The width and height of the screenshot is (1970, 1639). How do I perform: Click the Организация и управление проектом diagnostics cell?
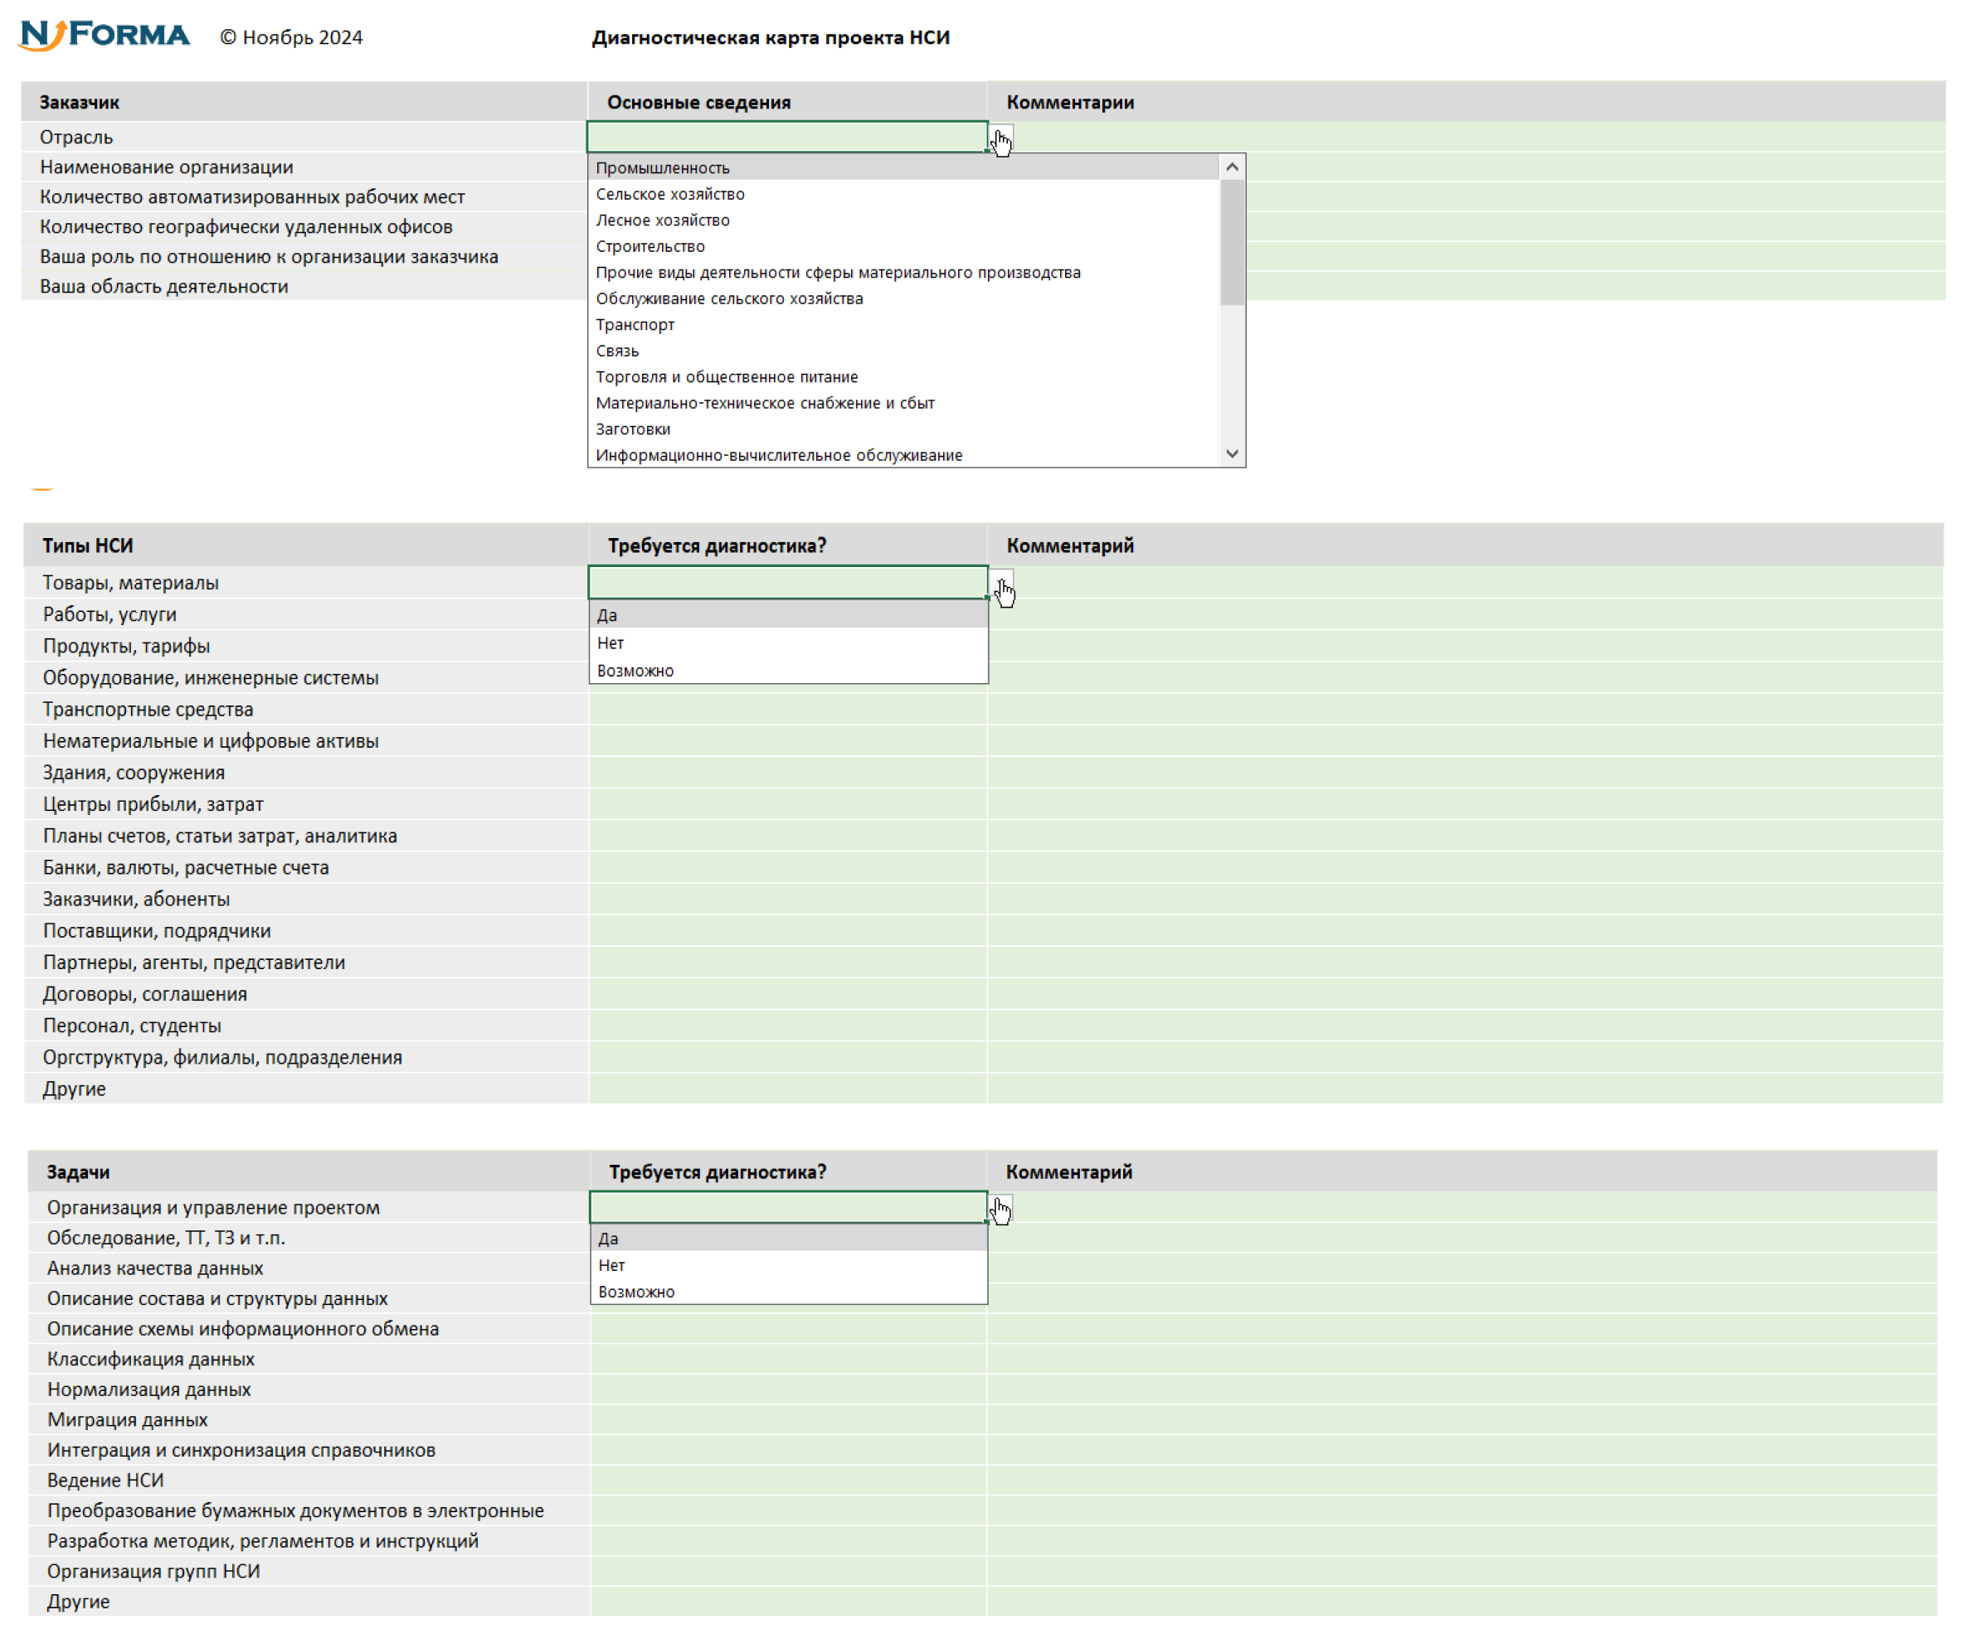point(789,1209)
